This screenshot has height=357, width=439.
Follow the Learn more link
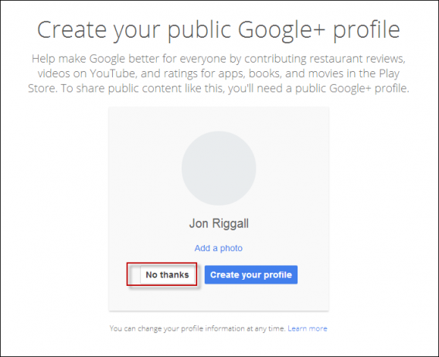[x=307, y=328]
